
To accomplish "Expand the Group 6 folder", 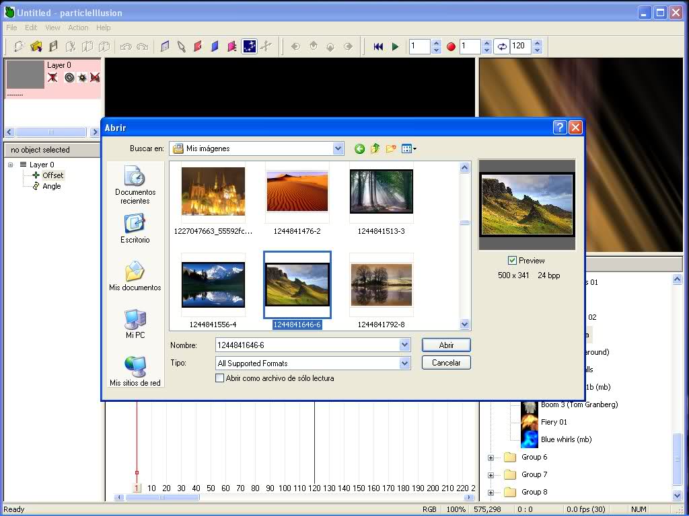I will click(491, 458).
